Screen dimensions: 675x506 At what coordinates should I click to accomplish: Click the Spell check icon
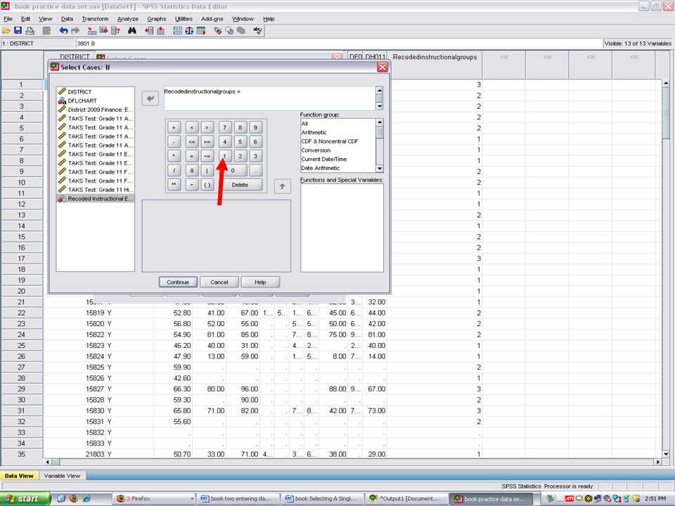coord(257,31)
